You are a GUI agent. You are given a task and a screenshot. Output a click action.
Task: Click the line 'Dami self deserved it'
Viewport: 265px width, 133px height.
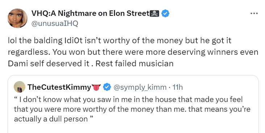pyautogui.click(x=49, y=64)
